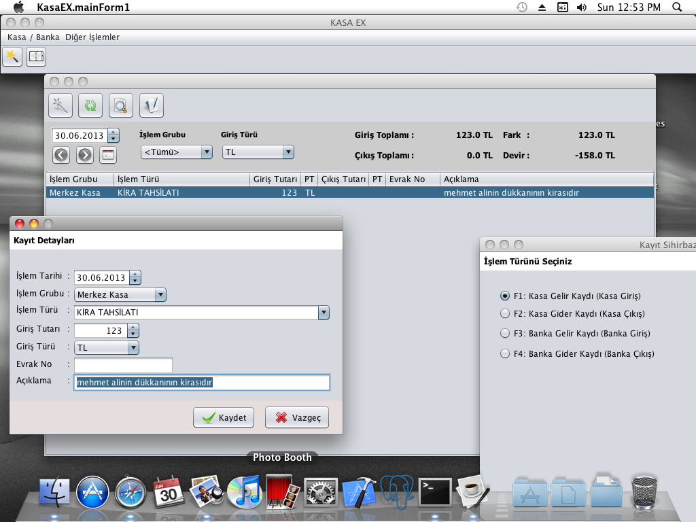Screen dimensions: 696x522
Task: Expand the İşlem Türü KİRA TAHSİLATI dropdown
Action: (x=324, y=313)
